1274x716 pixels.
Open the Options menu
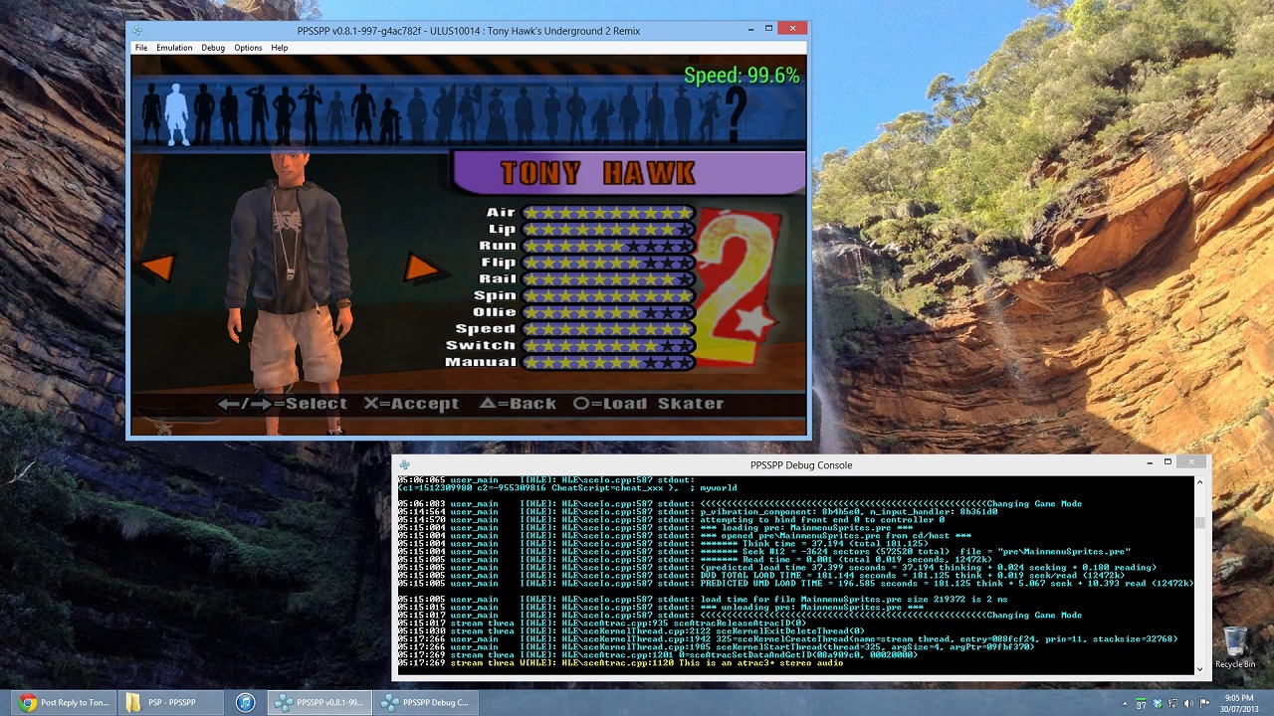248,48
